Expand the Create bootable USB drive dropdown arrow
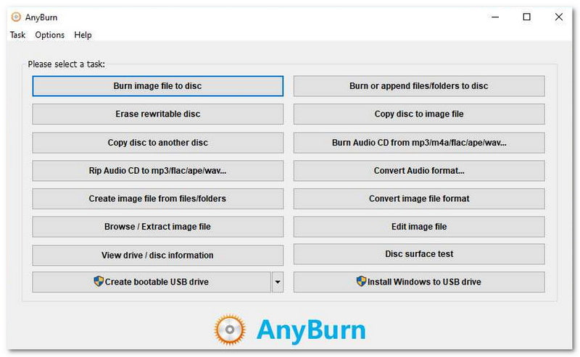The image size is (580, 357). (278, 282)
